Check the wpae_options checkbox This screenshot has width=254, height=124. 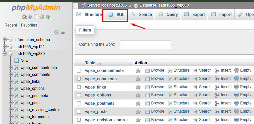click(x=79, y=95)
